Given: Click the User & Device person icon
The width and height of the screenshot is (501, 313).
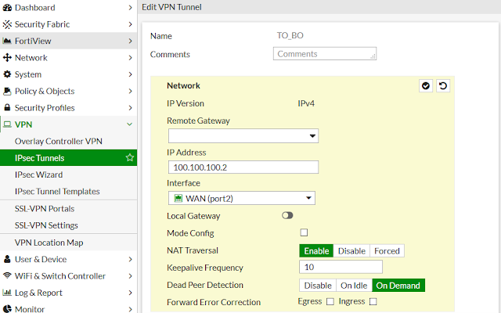Looking at the screenshot, I should click(7, 259).
